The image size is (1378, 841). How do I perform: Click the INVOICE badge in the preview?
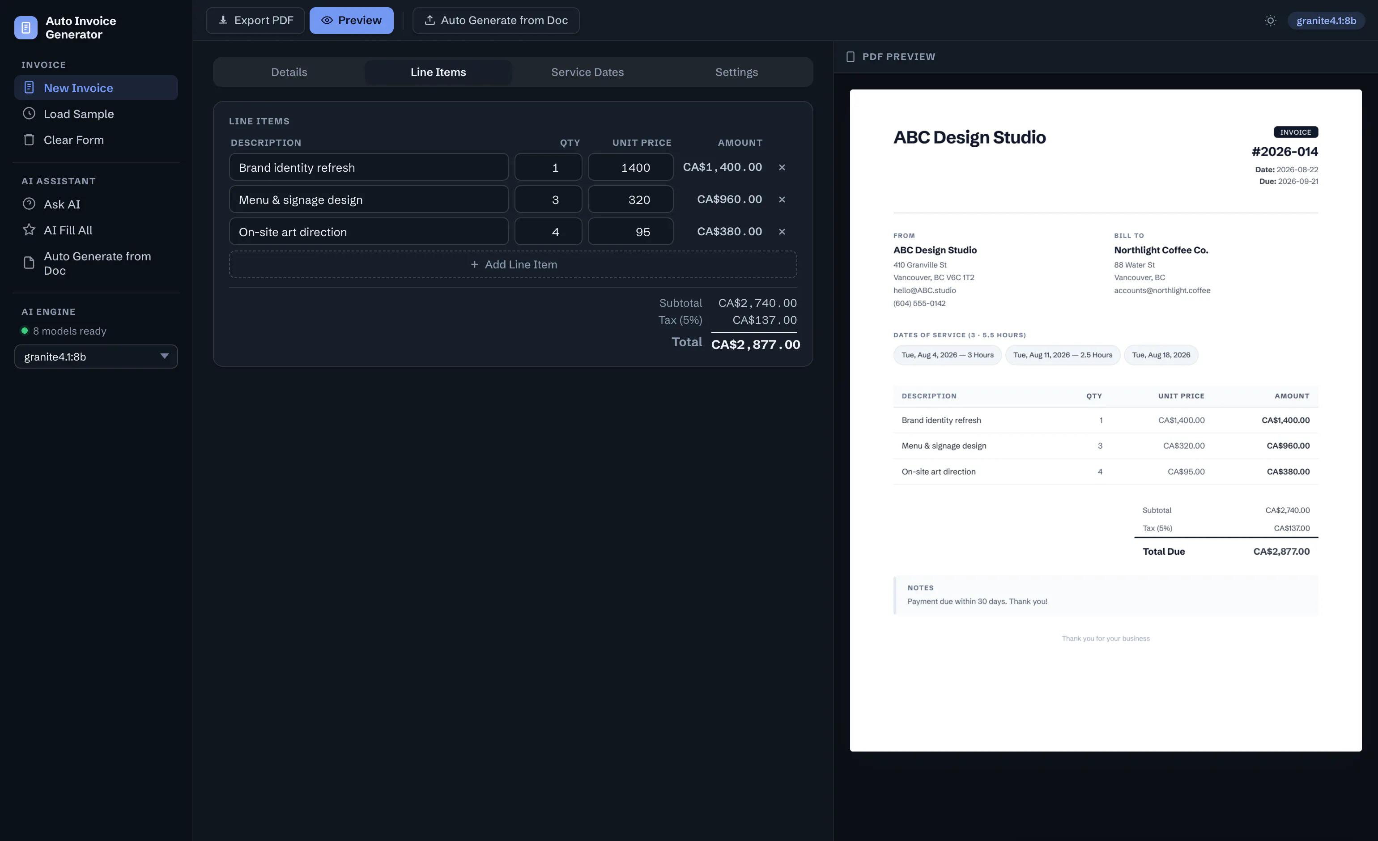pos(1296,132)
